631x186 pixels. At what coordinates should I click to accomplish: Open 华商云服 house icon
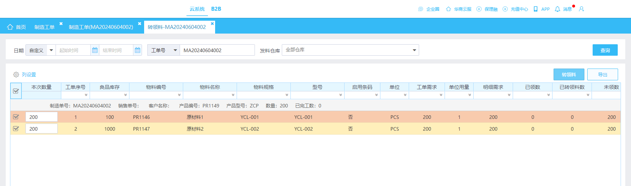pyautogui.click(x=448, y=9)
